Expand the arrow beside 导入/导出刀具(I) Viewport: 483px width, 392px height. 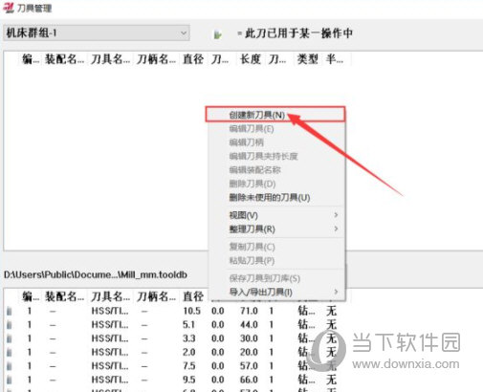[x=336, y=292]
